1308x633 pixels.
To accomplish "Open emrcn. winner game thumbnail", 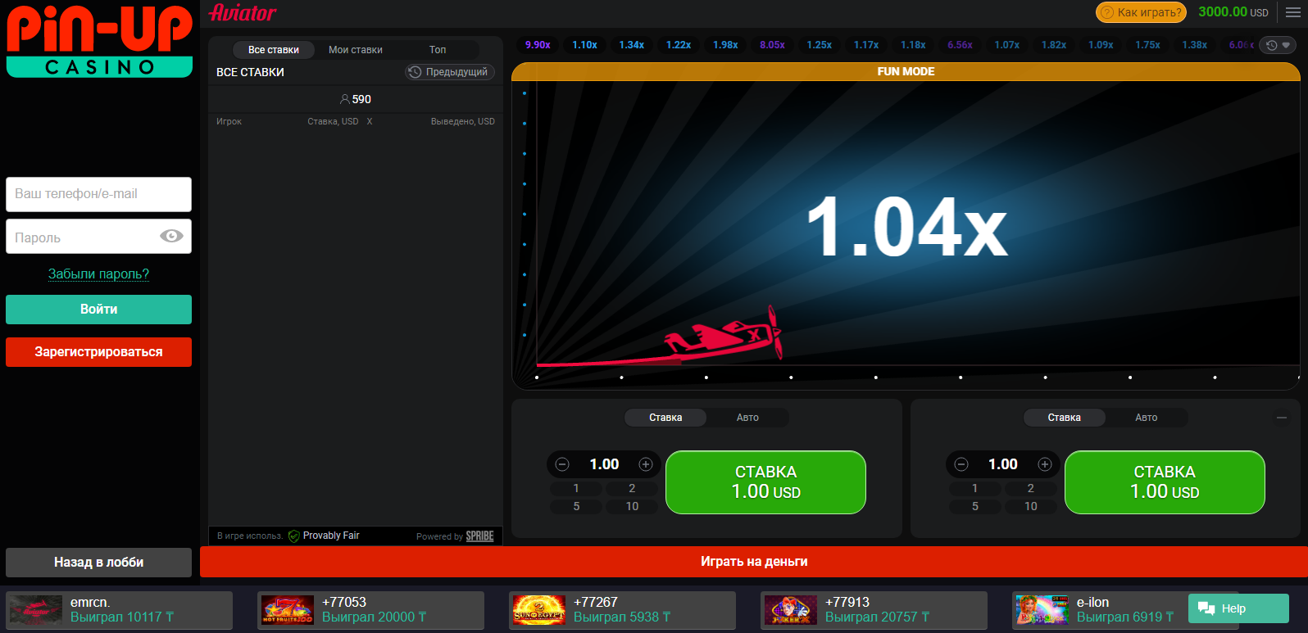I will click(35, 610).
